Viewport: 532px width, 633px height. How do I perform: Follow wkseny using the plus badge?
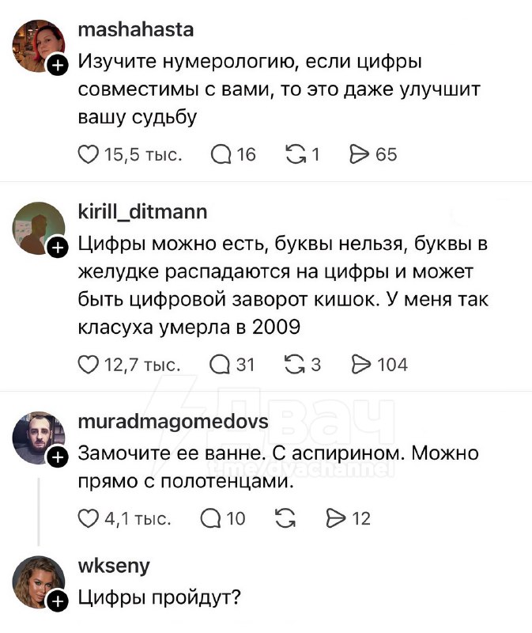[x=59, y=600]
